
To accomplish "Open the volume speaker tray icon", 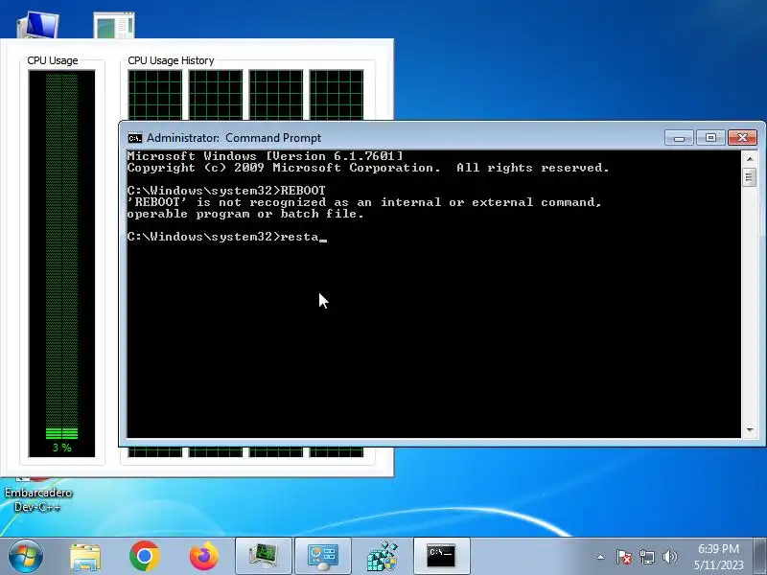I will click(x=669, y=557).
